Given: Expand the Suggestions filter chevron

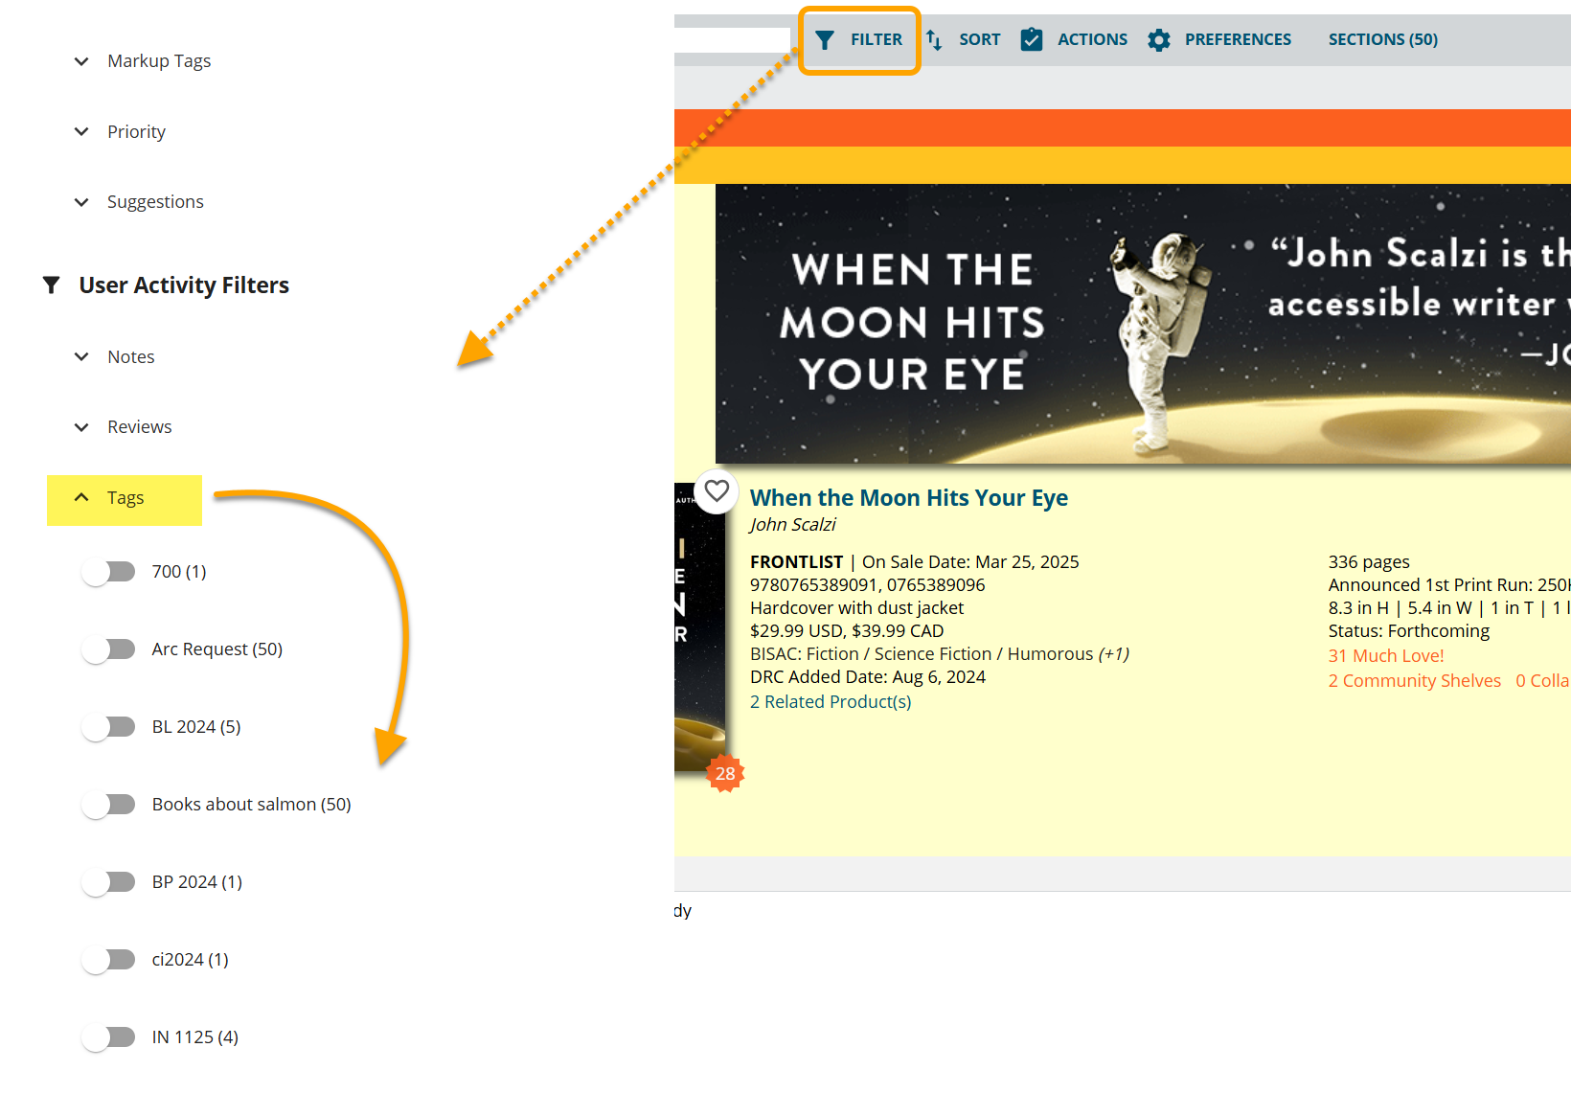Looking at the screenshot, I should 81,202.
